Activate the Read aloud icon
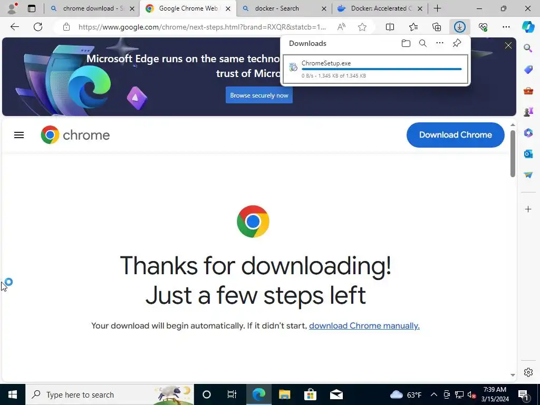The height and width of the screenshot is (405, 540). click(341, 27)
